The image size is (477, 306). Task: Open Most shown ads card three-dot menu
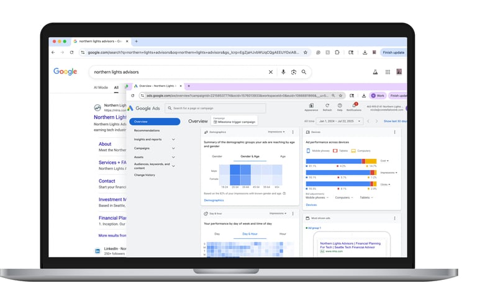pyautogui.click(x=394, y=218)
